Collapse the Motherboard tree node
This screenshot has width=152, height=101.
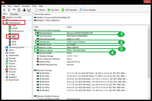click(x=4, y=23)
